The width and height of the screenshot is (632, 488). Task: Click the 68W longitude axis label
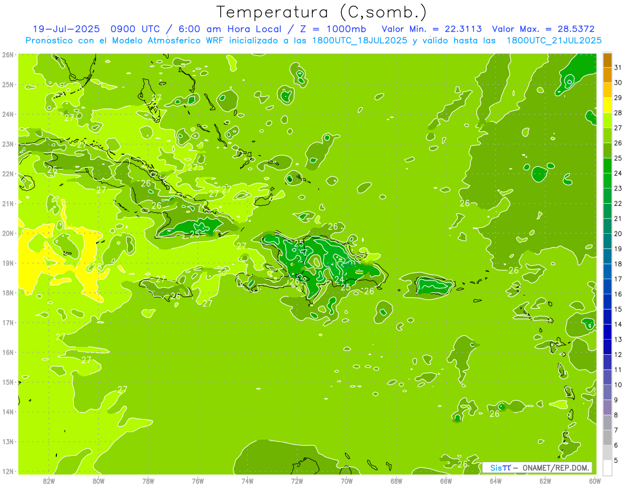pos(397,481)
